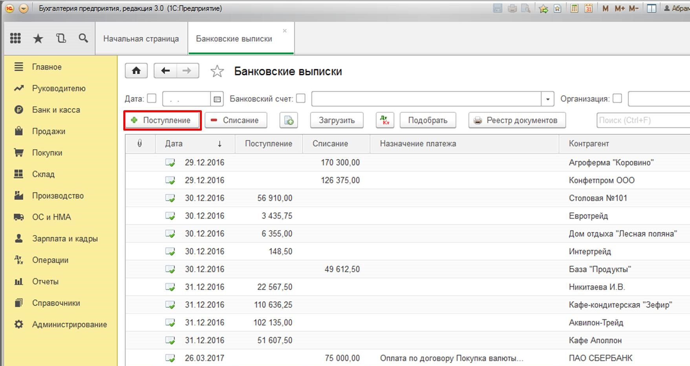Open Банк и касса section
Image resolution: width=690 pixels, height=366 pixels.
pyautogui.click(x=56, y=110)
